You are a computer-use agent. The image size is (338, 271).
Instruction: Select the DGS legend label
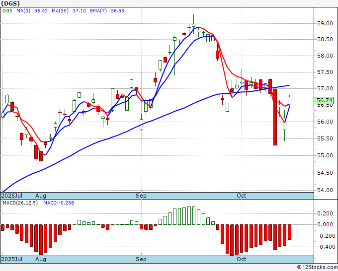pos(7,11)
